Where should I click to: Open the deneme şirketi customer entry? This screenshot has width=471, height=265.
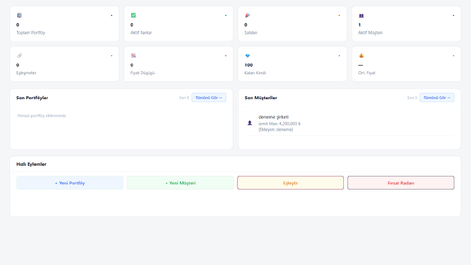349,123
